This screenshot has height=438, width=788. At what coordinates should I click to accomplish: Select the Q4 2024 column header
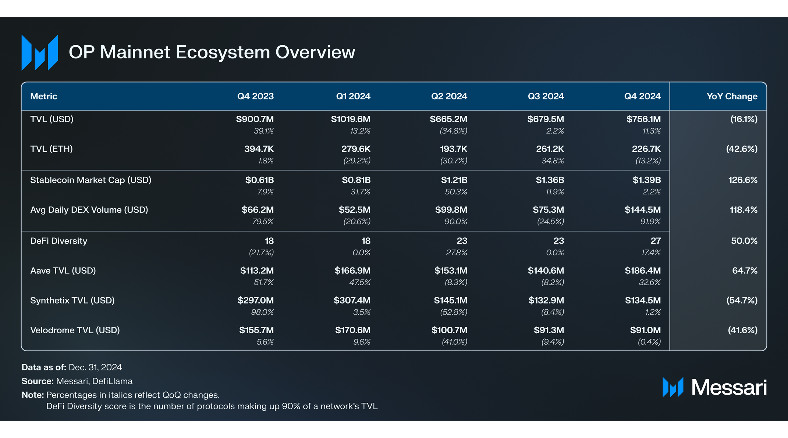pos(642,96)
